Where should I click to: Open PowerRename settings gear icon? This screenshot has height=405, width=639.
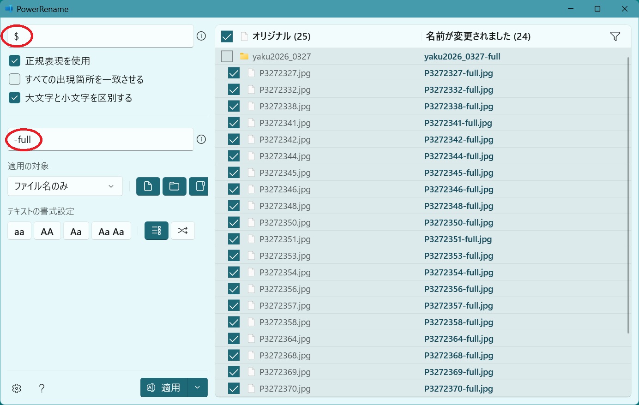coord(17,388)
